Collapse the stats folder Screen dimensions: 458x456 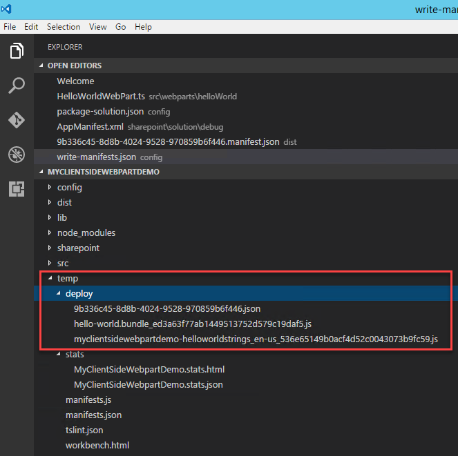59,354
